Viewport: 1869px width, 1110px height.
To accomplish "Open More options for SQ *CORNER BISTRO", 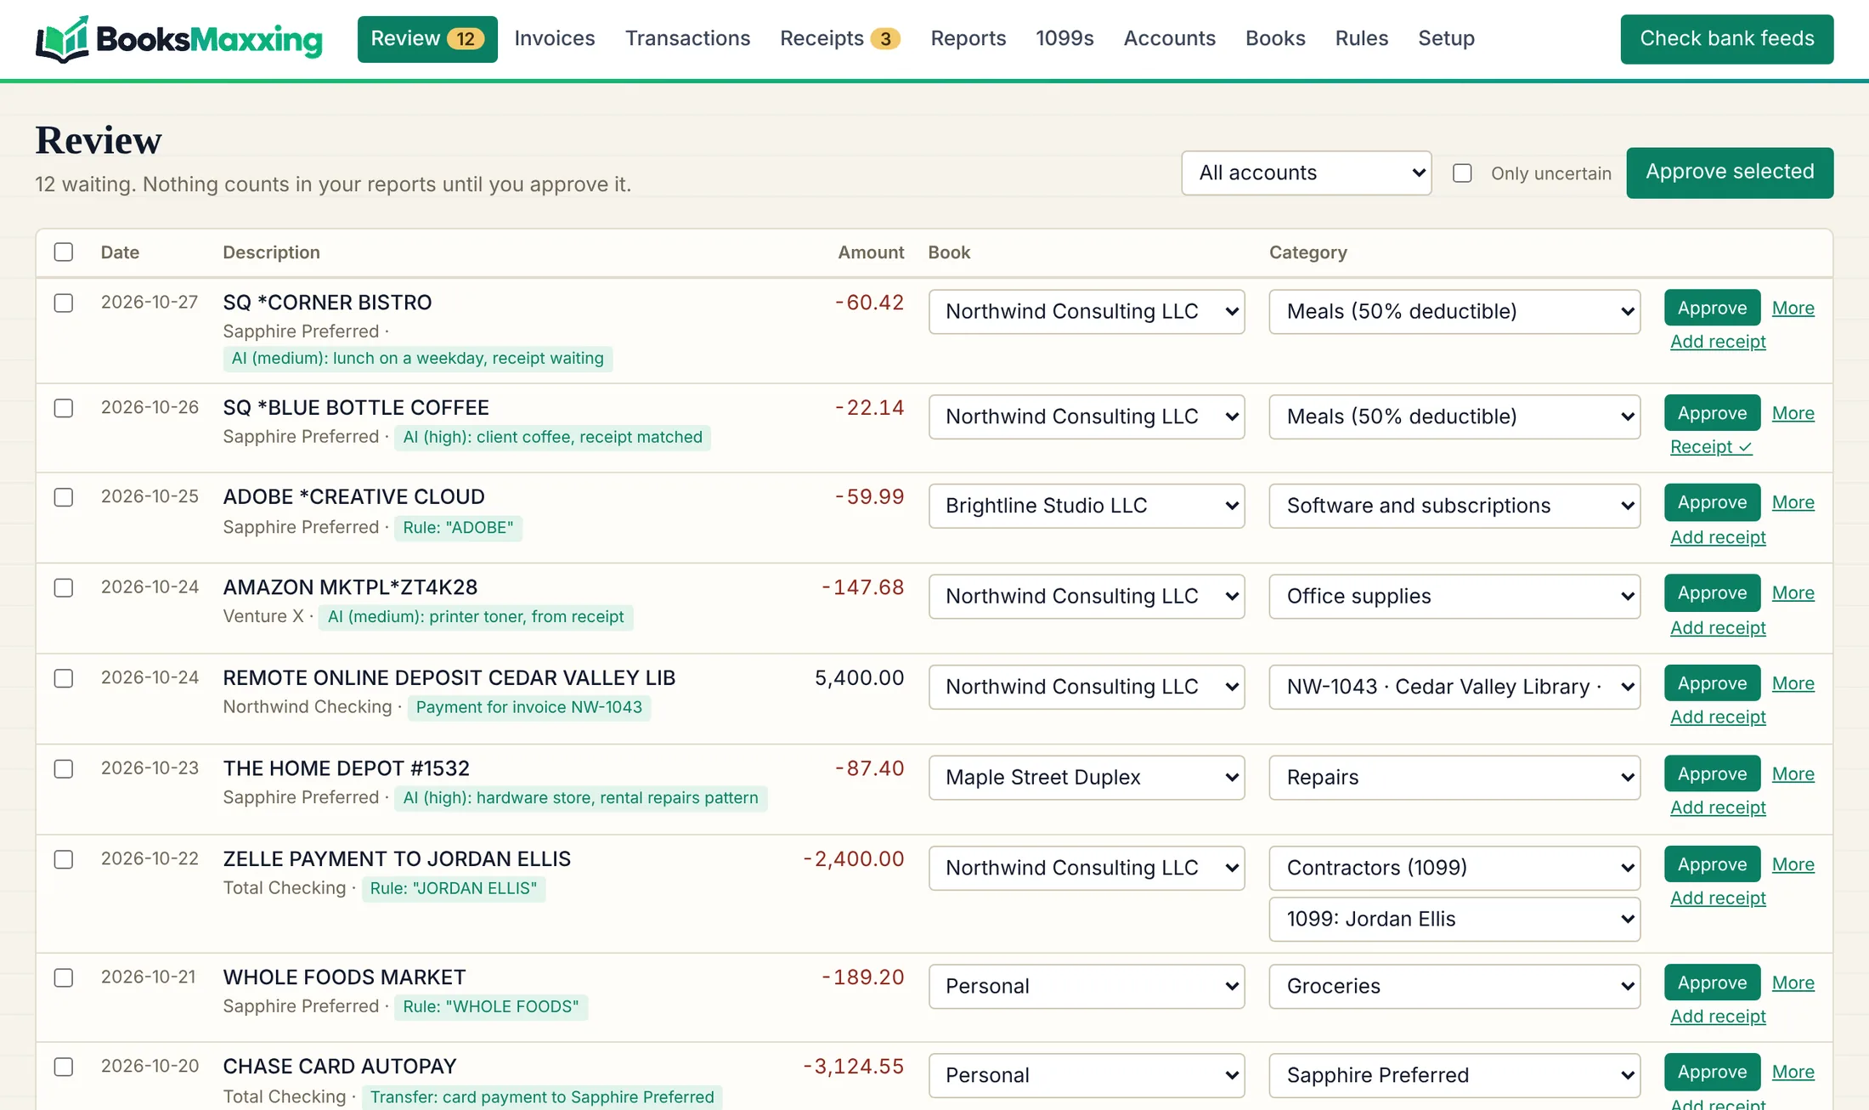I will tap(1793, 309).
